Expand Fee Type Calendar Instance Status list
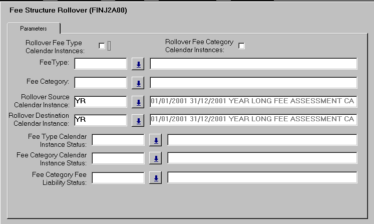Screen dimensions: 374x224 (156, 140)
